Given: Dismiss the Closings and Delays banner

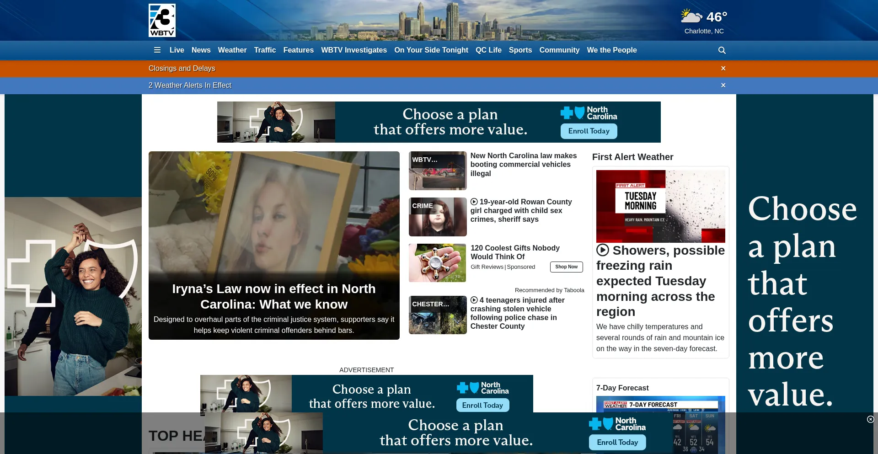Looking at the screenshot, I should point(723,69).
